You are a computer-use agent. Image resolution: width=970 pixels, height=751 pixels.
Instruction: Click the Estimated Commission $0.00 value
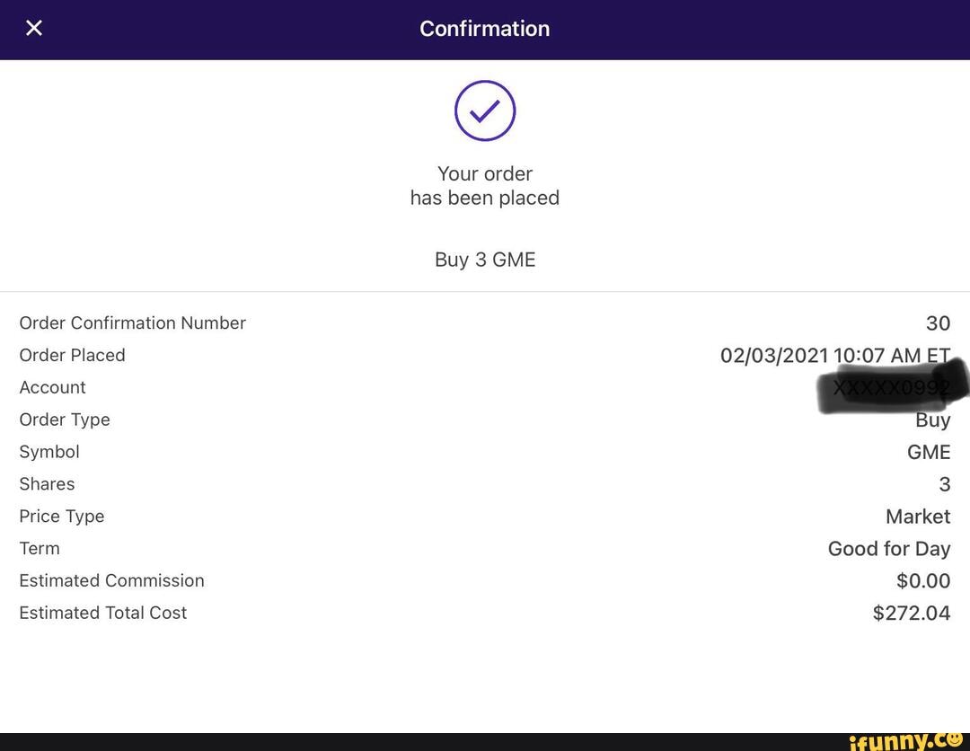point(923,580)
